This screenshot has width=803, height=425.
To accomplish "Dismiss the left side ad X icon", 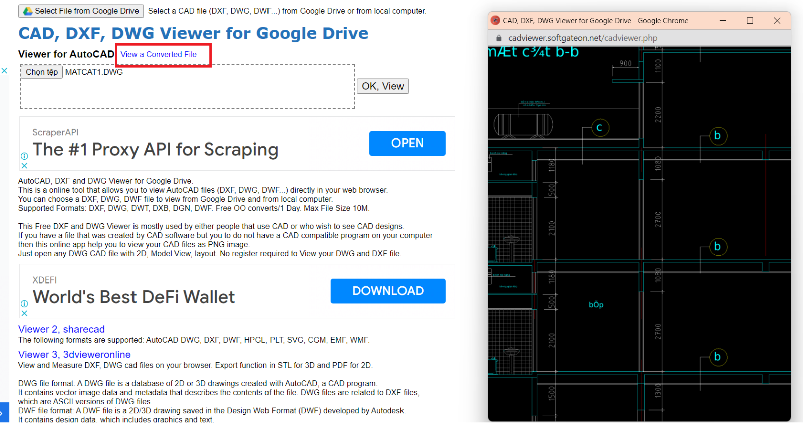I will point(4,71).
